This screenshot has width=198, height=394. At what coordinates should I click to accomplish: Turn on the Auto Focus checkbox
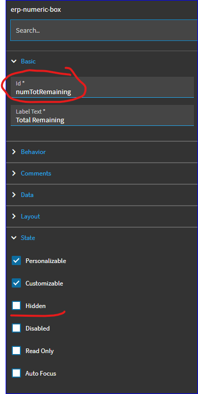(x=16, y=373)
